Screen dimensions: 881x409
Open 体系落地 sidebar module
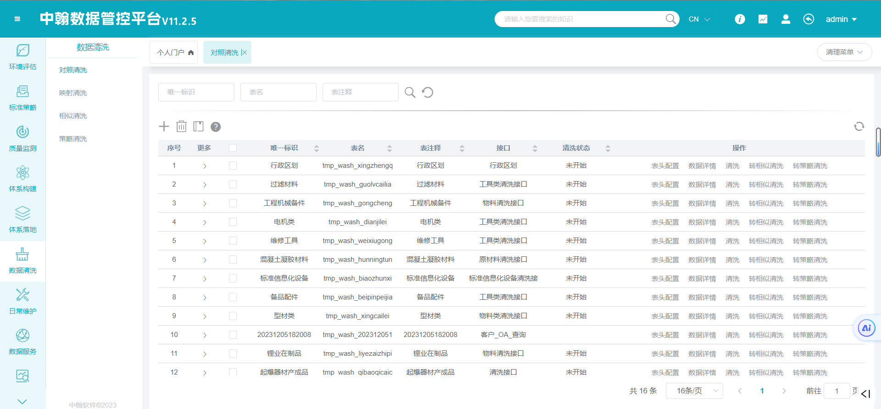tap(23, 220)
